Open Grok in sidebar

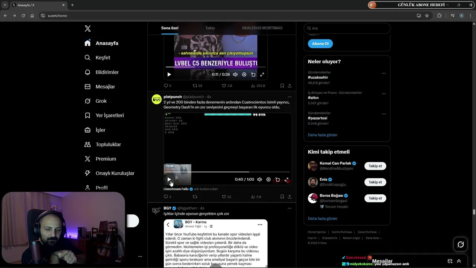[x=96, y=101]
